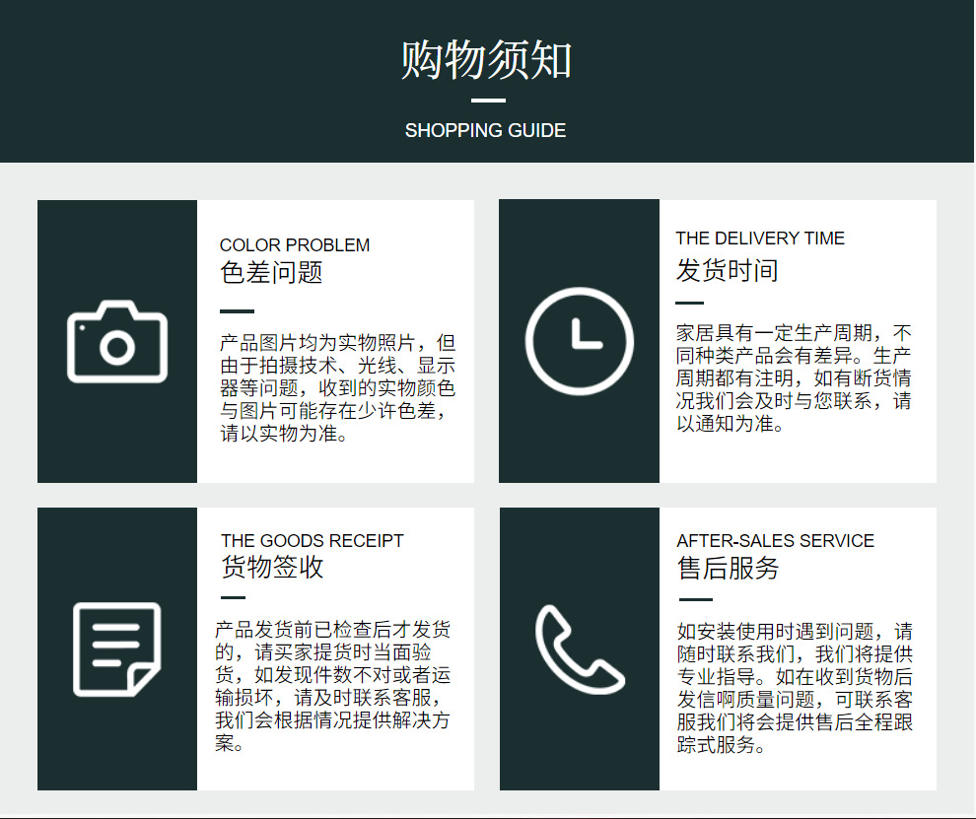
Task: Click the THE GOODS RECEIPT heading text
Action: click(x=311, y=540)
